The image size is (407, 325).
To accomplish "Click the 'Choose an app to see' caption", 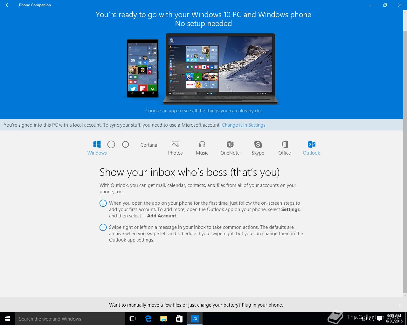I will coord(203,111).
